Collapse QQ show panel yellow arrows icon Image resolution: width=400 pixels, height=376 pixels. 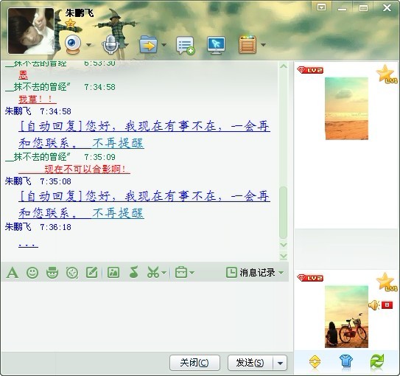(315, 362)
